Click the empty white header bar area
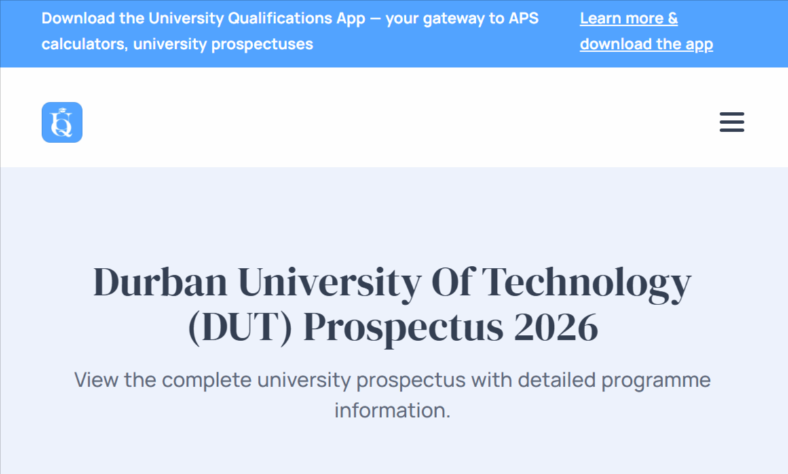Image resolution: width=788 pixels, height=474 pixels. point(392,122)
